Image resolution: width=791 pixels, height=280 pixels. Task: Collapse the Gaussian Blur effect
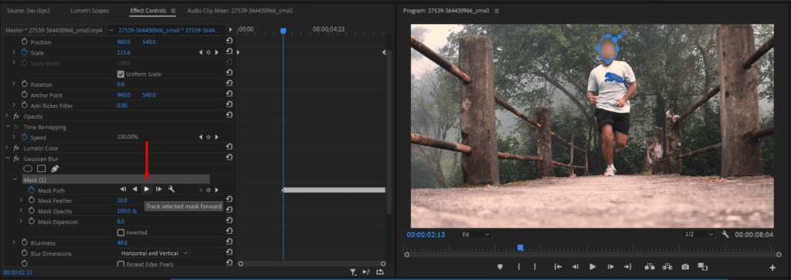tap(7, 158)
